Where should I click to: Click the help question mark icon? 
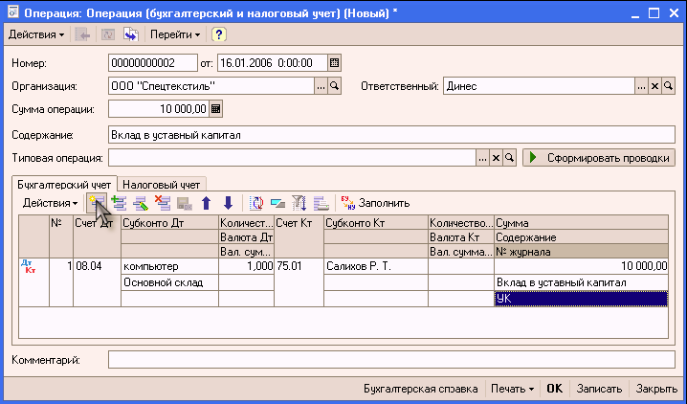point(218,34)
